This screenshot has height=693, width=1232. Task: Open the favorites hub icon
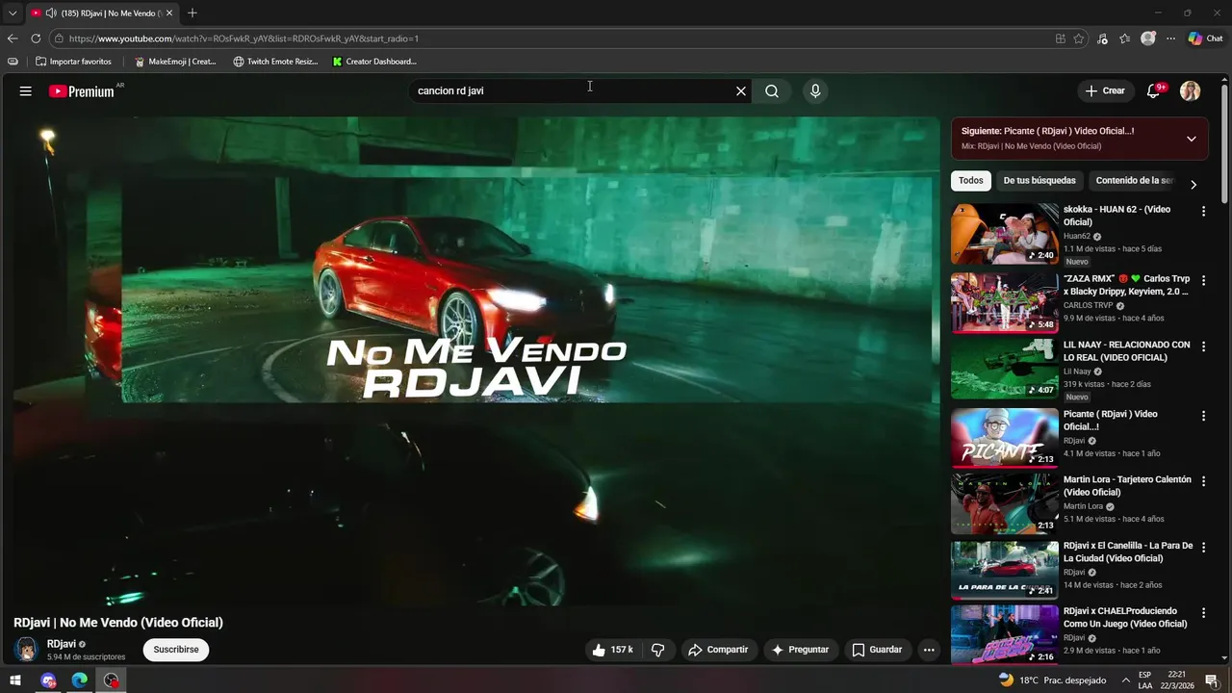point(1125,38)
